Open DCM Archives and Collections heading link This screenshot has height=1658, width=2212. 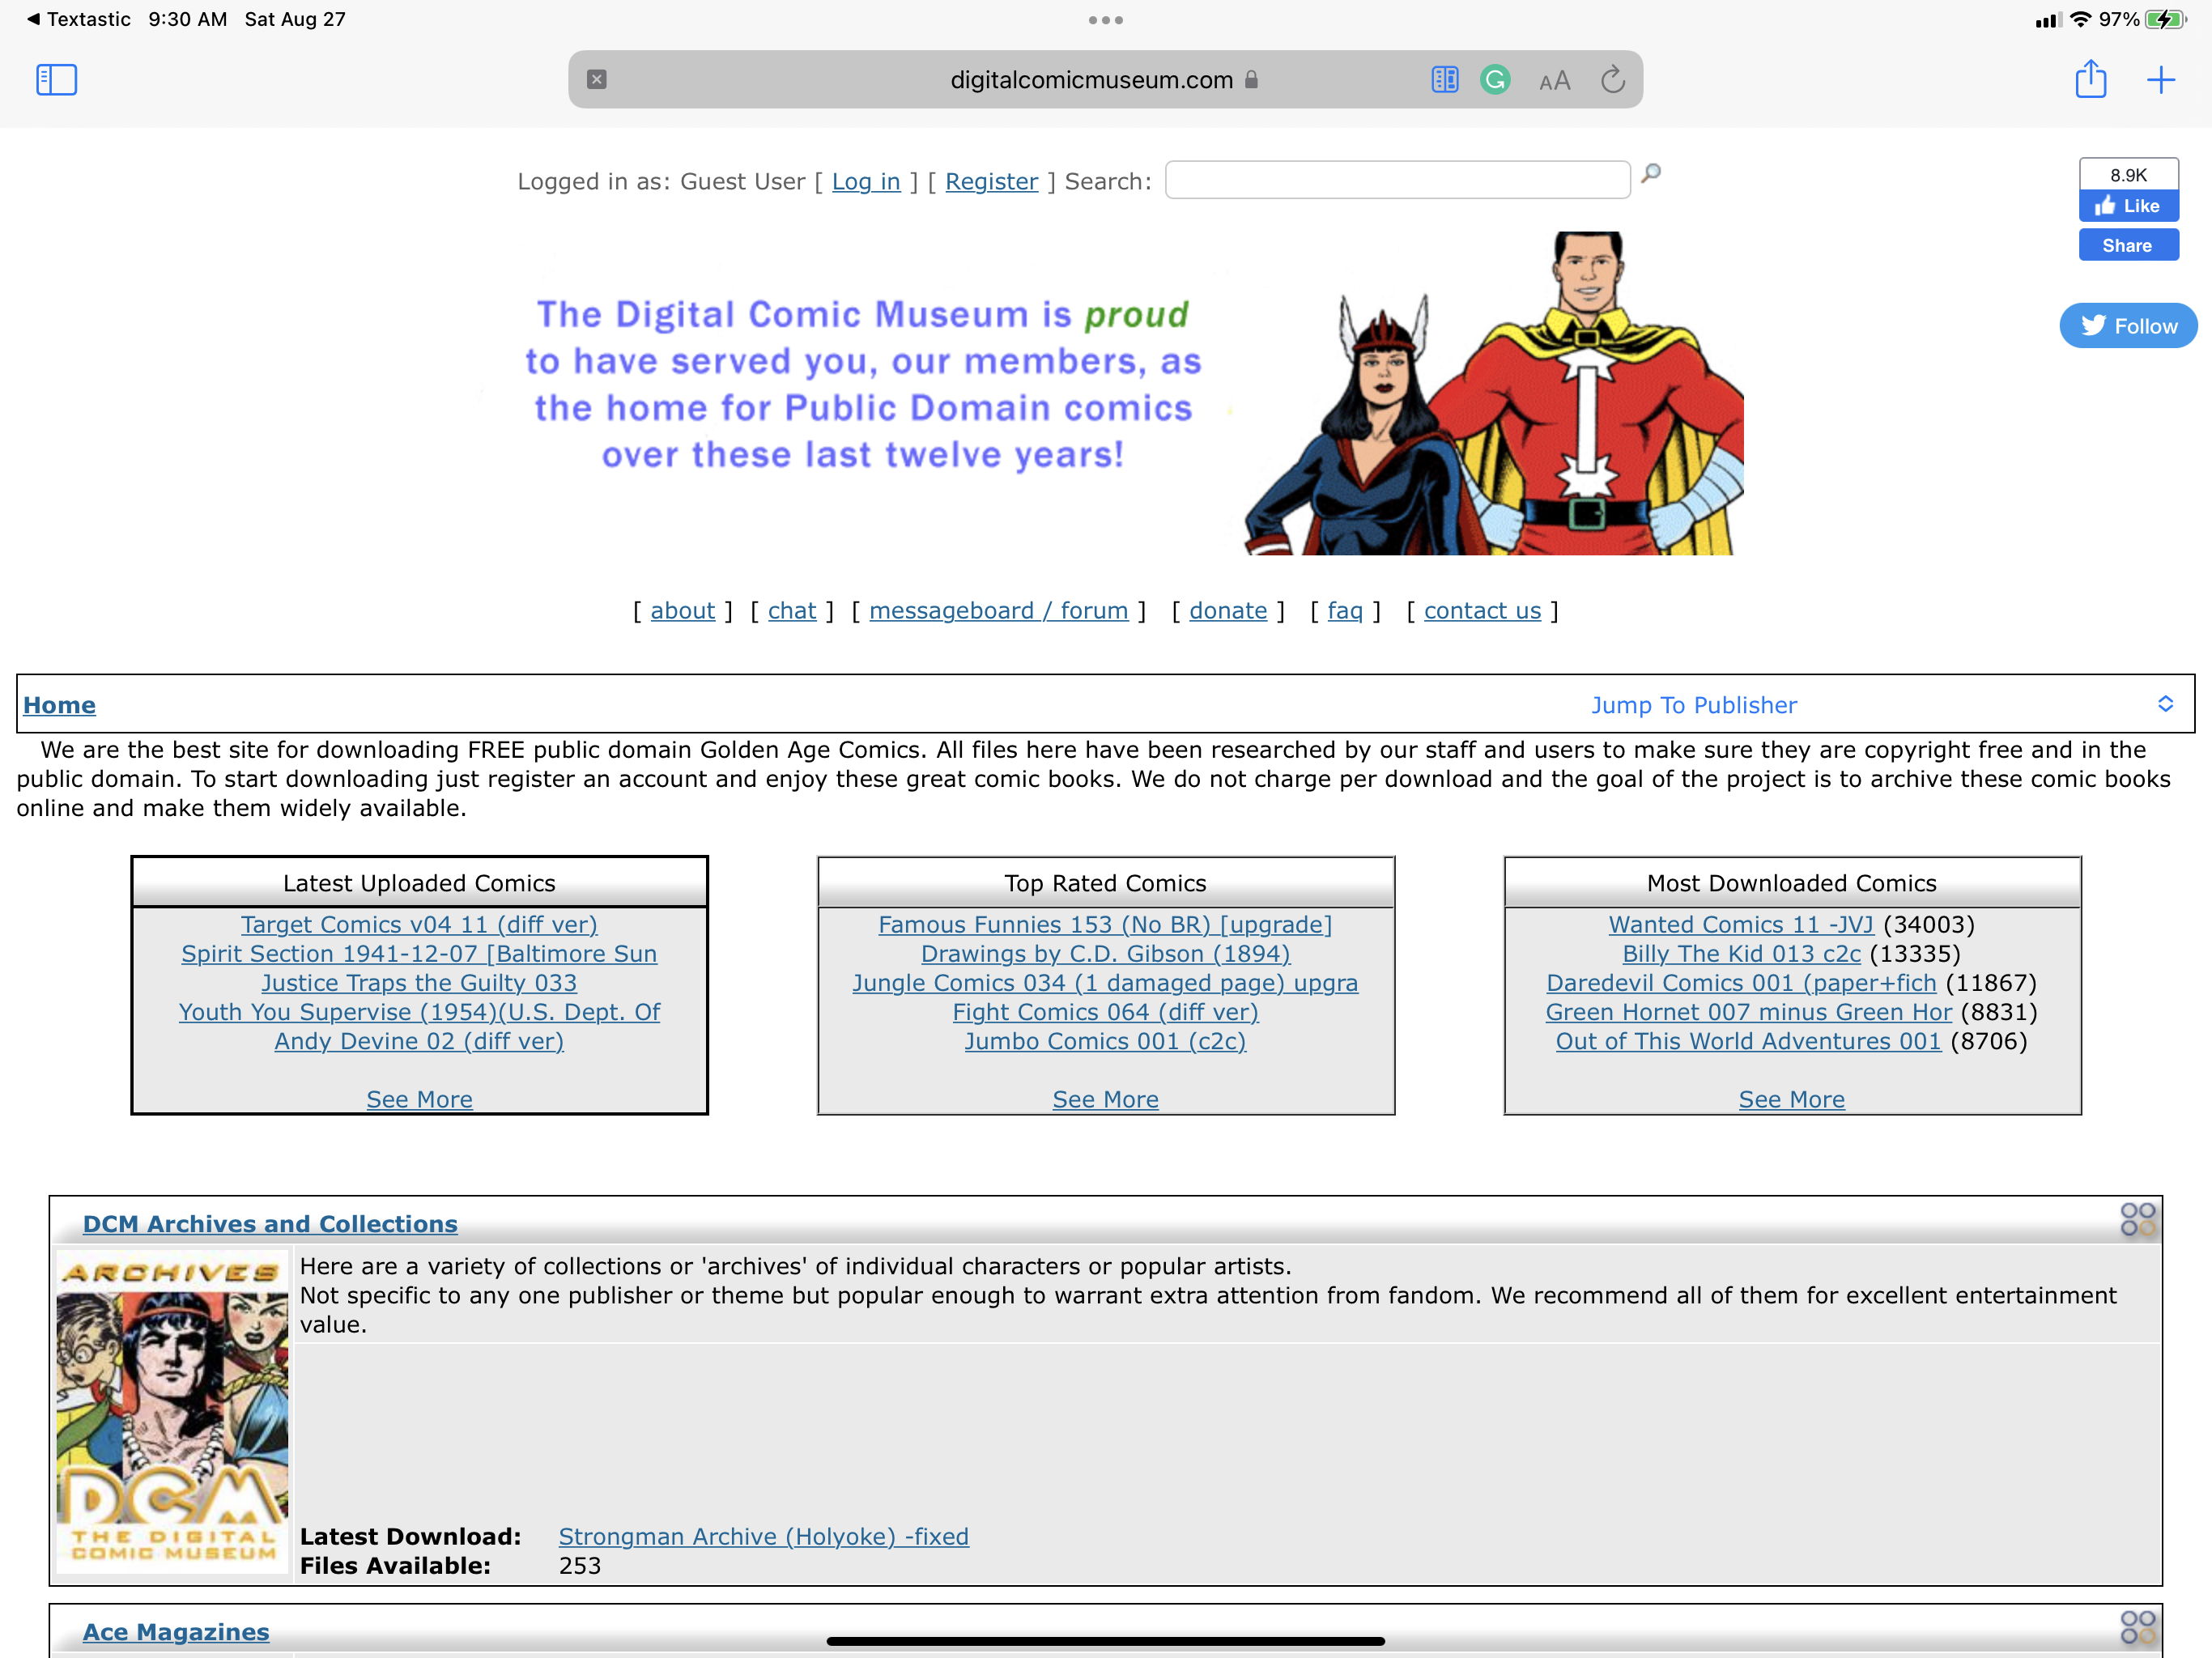[x=270, y=1224]
